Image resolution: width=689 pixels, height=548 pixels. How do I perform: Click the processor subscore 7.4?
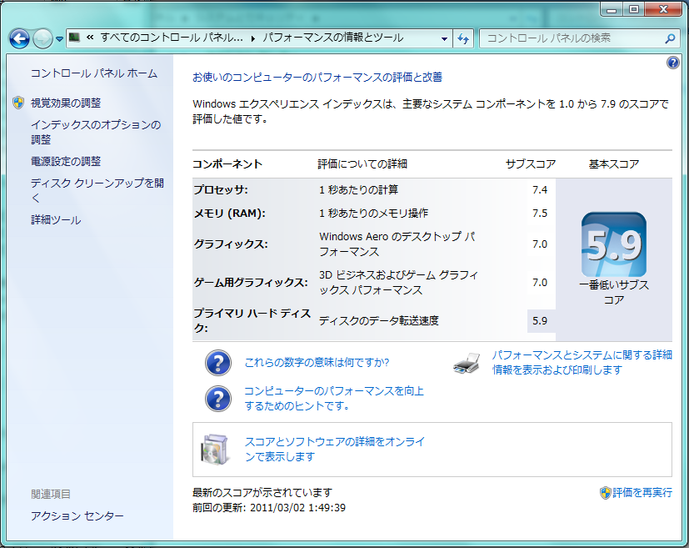pyautogui.click(x=540, y=189)
